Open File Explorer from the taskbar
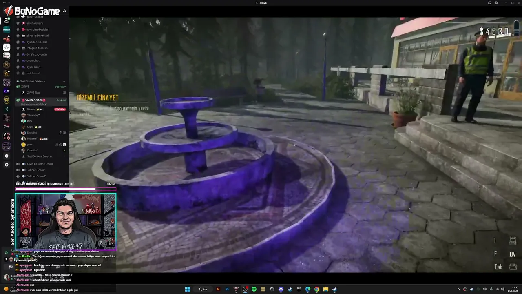 click(x=326, y=289)
